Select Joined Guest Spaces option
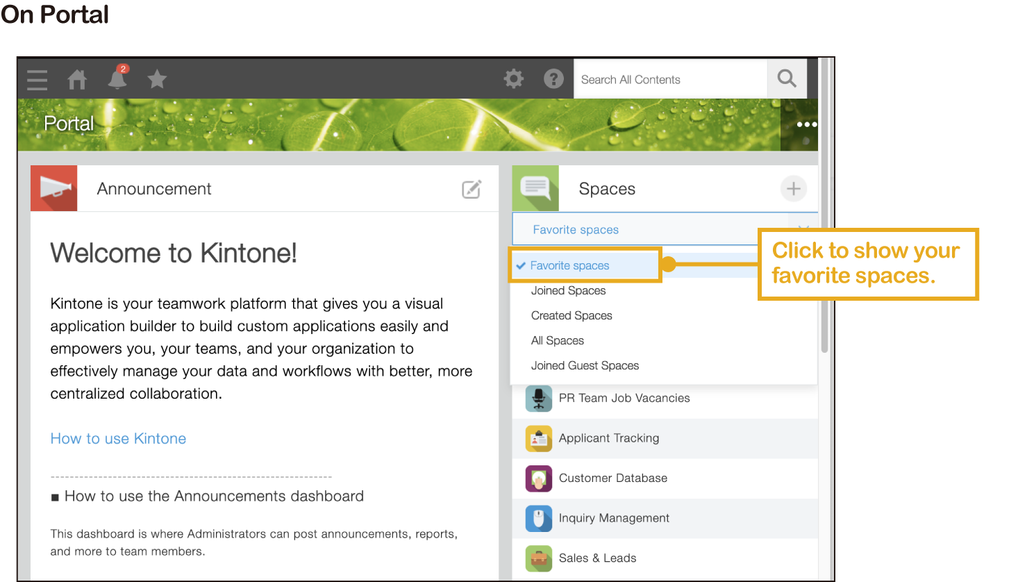The image size is (1018, 582). click(585, 365)
